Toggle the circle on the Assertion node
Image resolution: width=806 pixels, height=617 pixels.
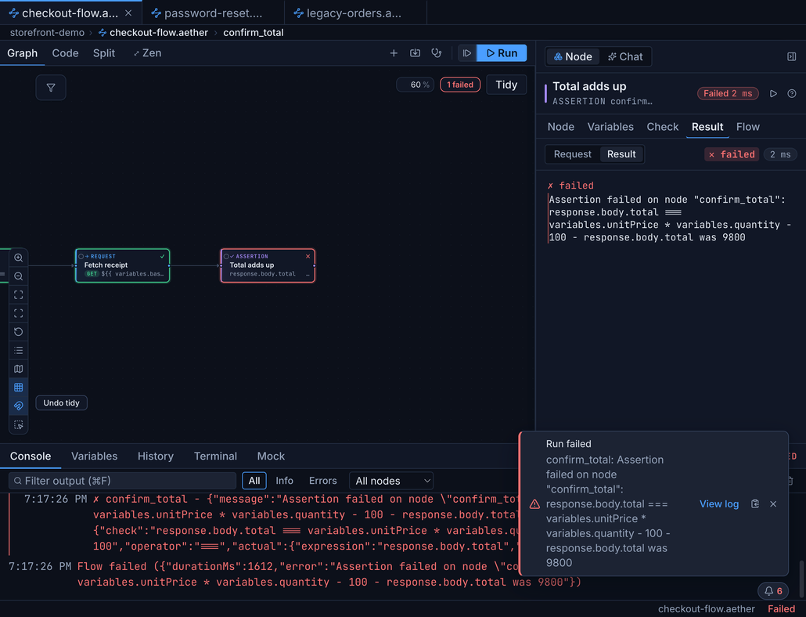tap(226, 256)
